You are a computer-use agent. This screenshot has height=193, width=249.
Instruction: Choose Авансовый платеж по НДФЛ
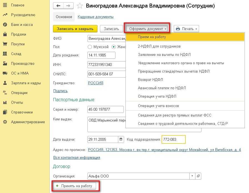tap(185, 88)
